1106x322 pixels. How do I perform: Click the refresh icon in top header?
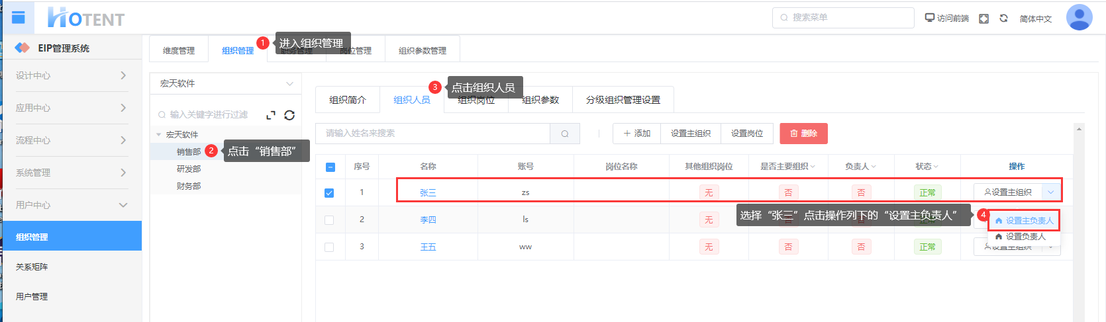(1003, 19)
